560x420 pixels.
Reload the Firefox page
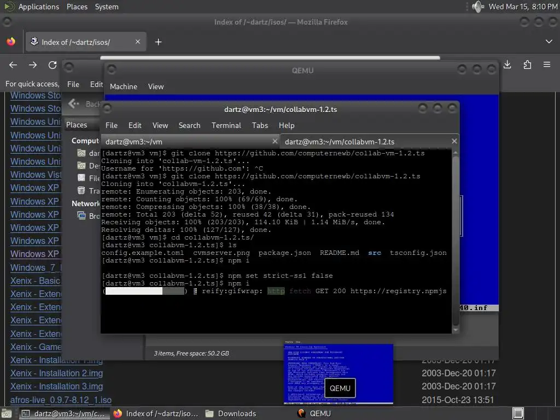(52, 65)
